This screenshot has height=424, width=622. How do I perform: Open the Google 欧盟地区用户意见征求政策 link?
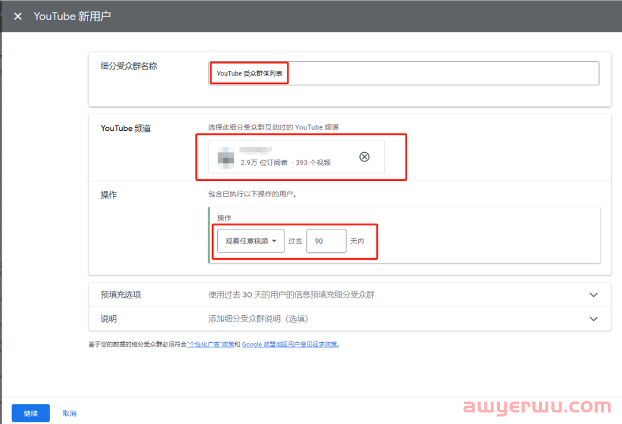pos(290,344)
